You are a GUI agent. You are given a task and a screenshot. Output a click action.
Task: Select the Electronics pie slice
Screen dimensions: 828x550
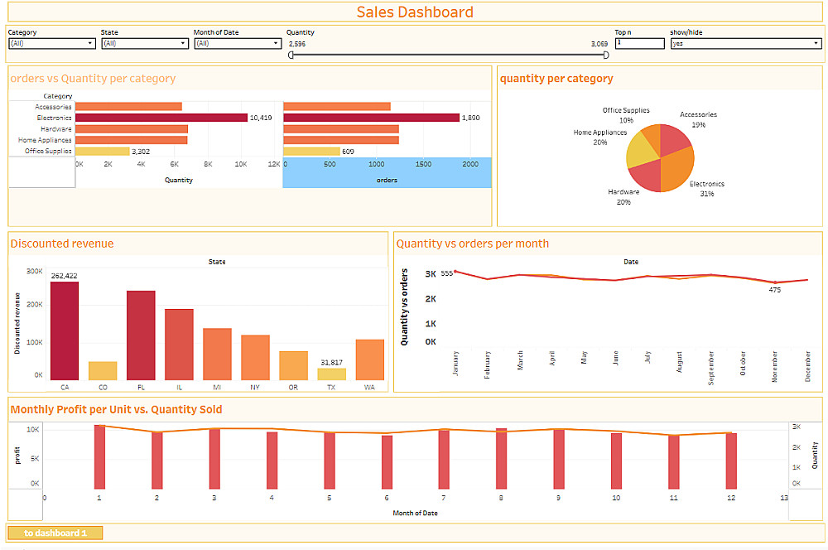coord(679,169)
